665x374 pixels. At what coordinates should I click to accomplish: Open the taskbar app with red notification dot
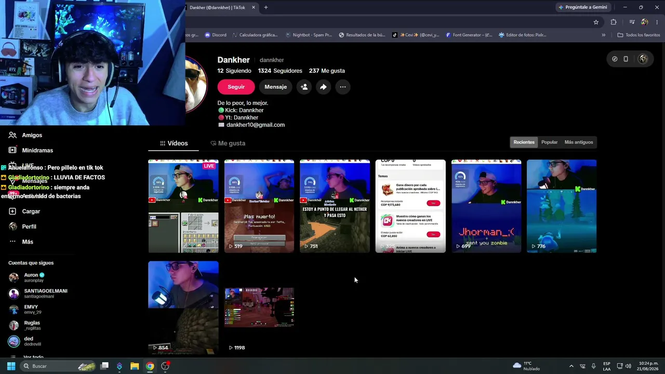[165, 366]
